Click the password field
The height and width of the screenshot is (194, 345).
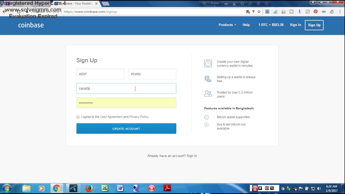(x=126, y=103)
